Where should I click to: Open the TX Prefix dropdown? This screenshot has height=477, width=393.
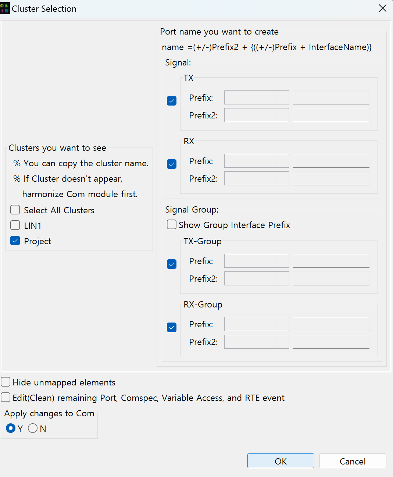257,98
